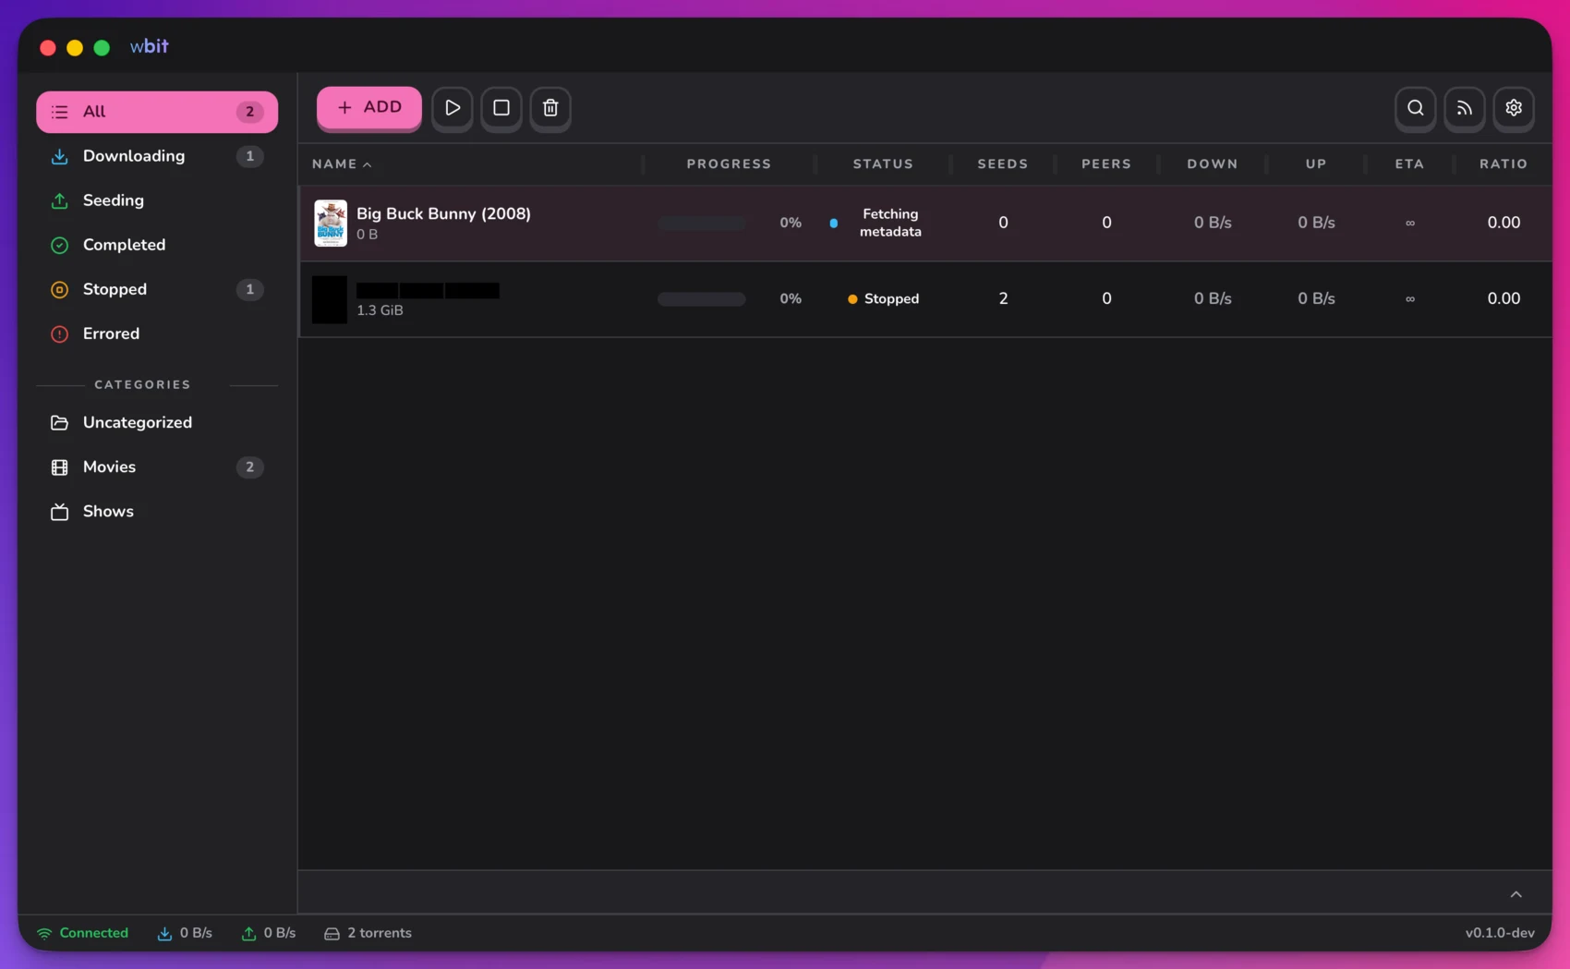Viewport: 1570px width, 969px height.
Task: Click Big Buck Bunny progress bar
Action: (x=702, y=223)
